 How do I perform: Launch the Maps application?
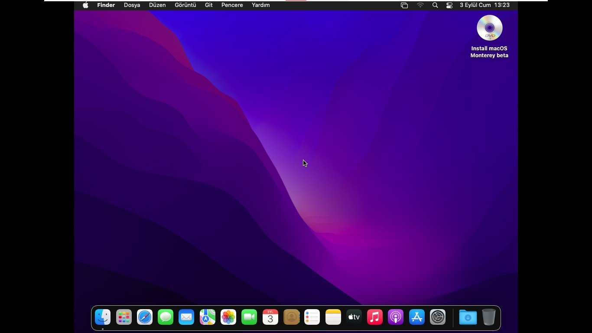click(207, 317)
